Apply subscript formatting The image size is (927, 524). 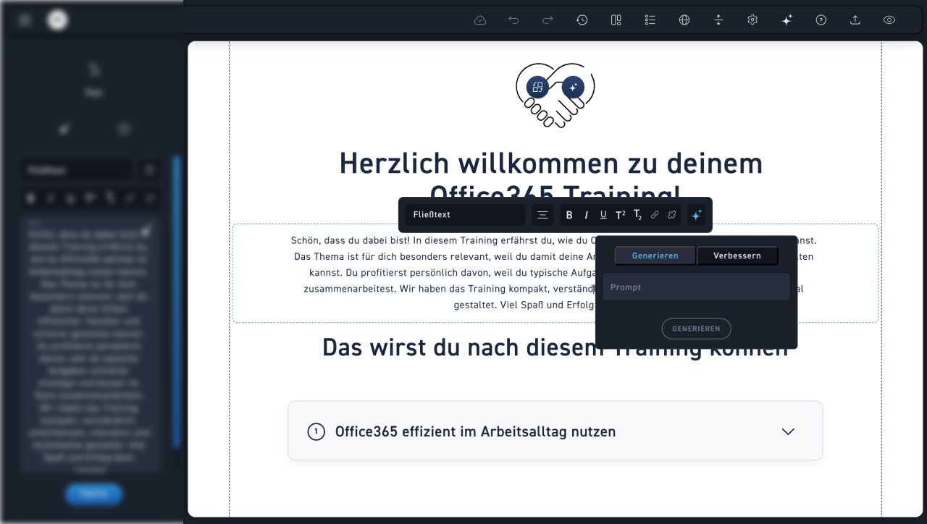point(638,215)
